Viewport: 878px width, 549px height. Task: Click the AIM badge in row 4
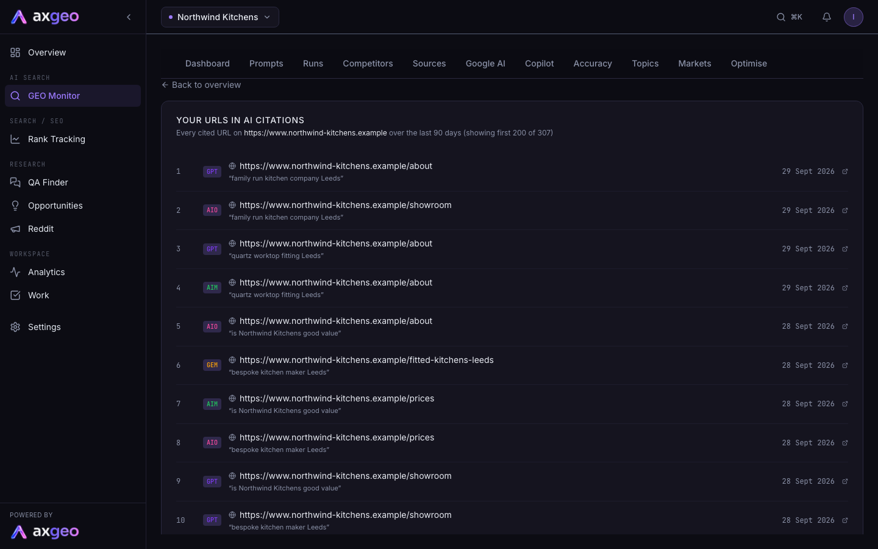[212, 288]
